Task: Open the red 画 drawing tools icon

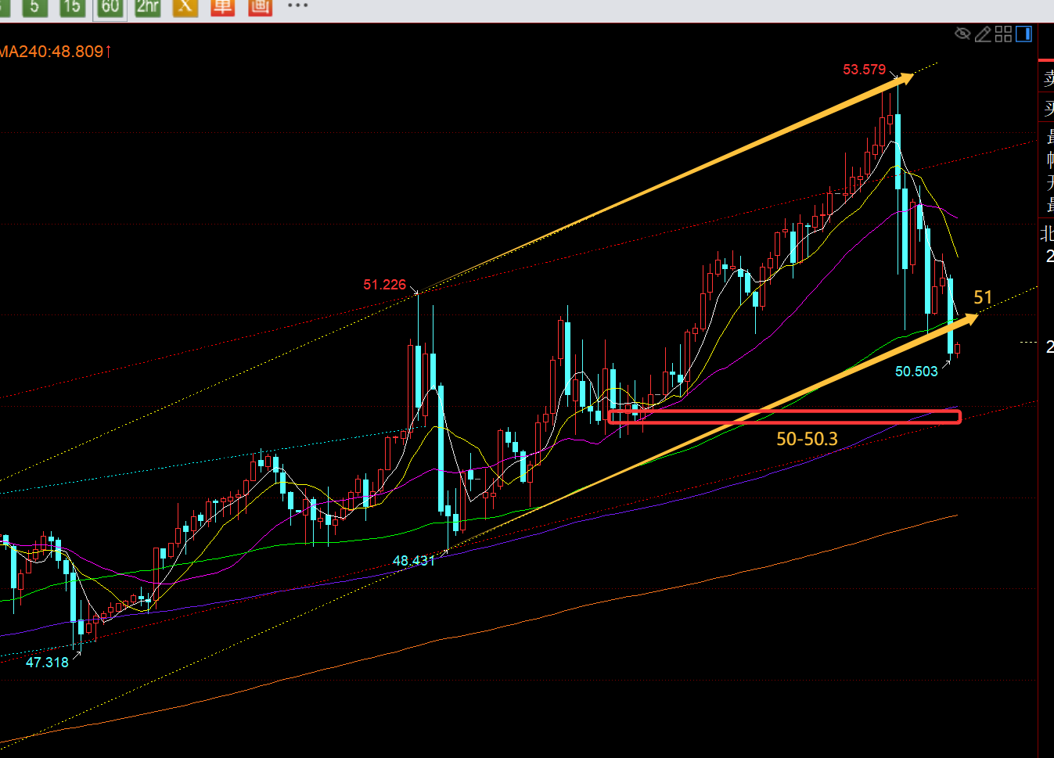Action: (x=260, y=7)
